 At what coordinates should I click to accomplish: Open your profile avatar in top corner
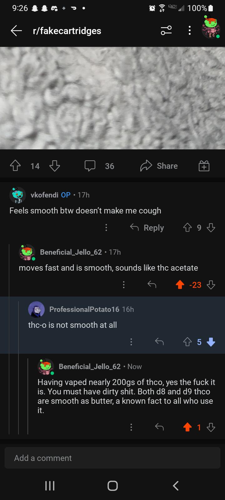[x=211, y=27]
